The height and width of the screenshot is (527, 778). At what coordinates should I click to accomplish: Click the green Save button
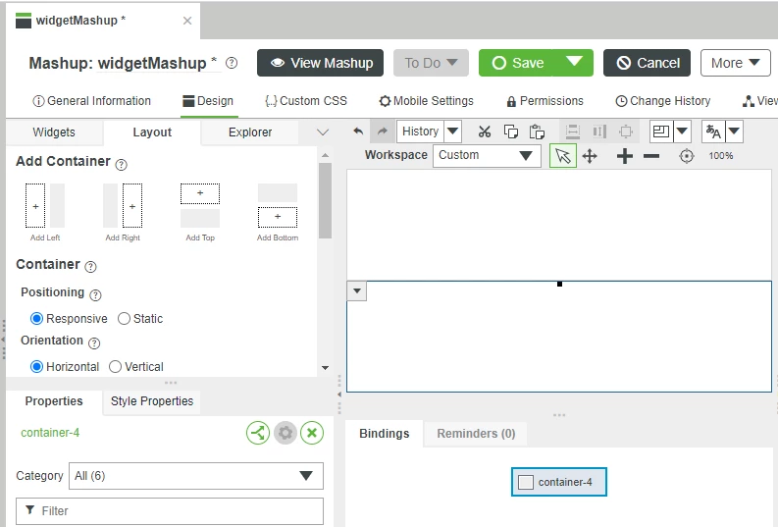coord(516,63)
